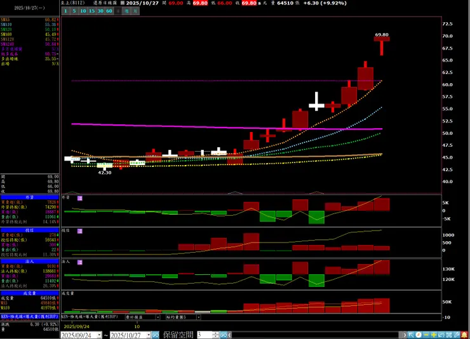This screenshot has width=470, height=339.
Task: Click the latest volume bar in 成交量 panel
Action: point(382,305)
